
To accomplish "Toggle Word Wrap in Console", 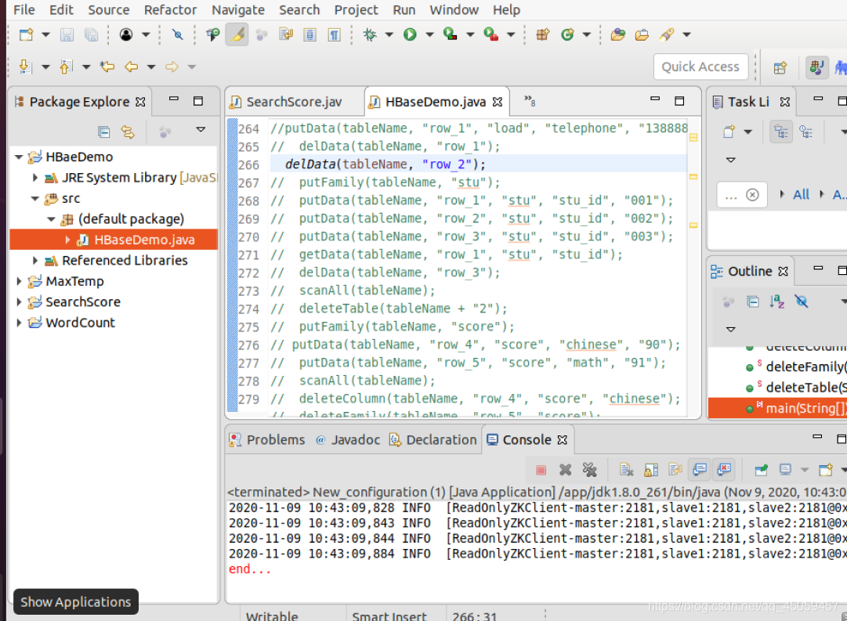I will 675,470.
